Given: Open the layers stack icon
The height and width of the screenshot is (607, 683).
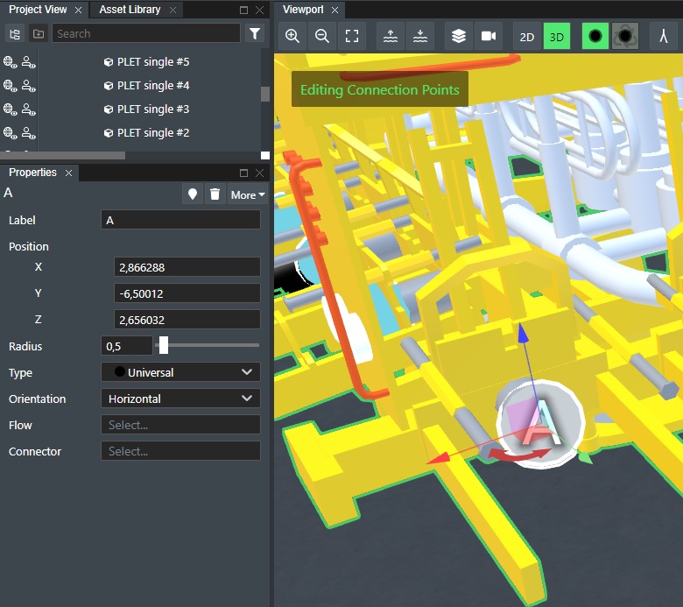Looking at the screenshot, I should 459,36.
